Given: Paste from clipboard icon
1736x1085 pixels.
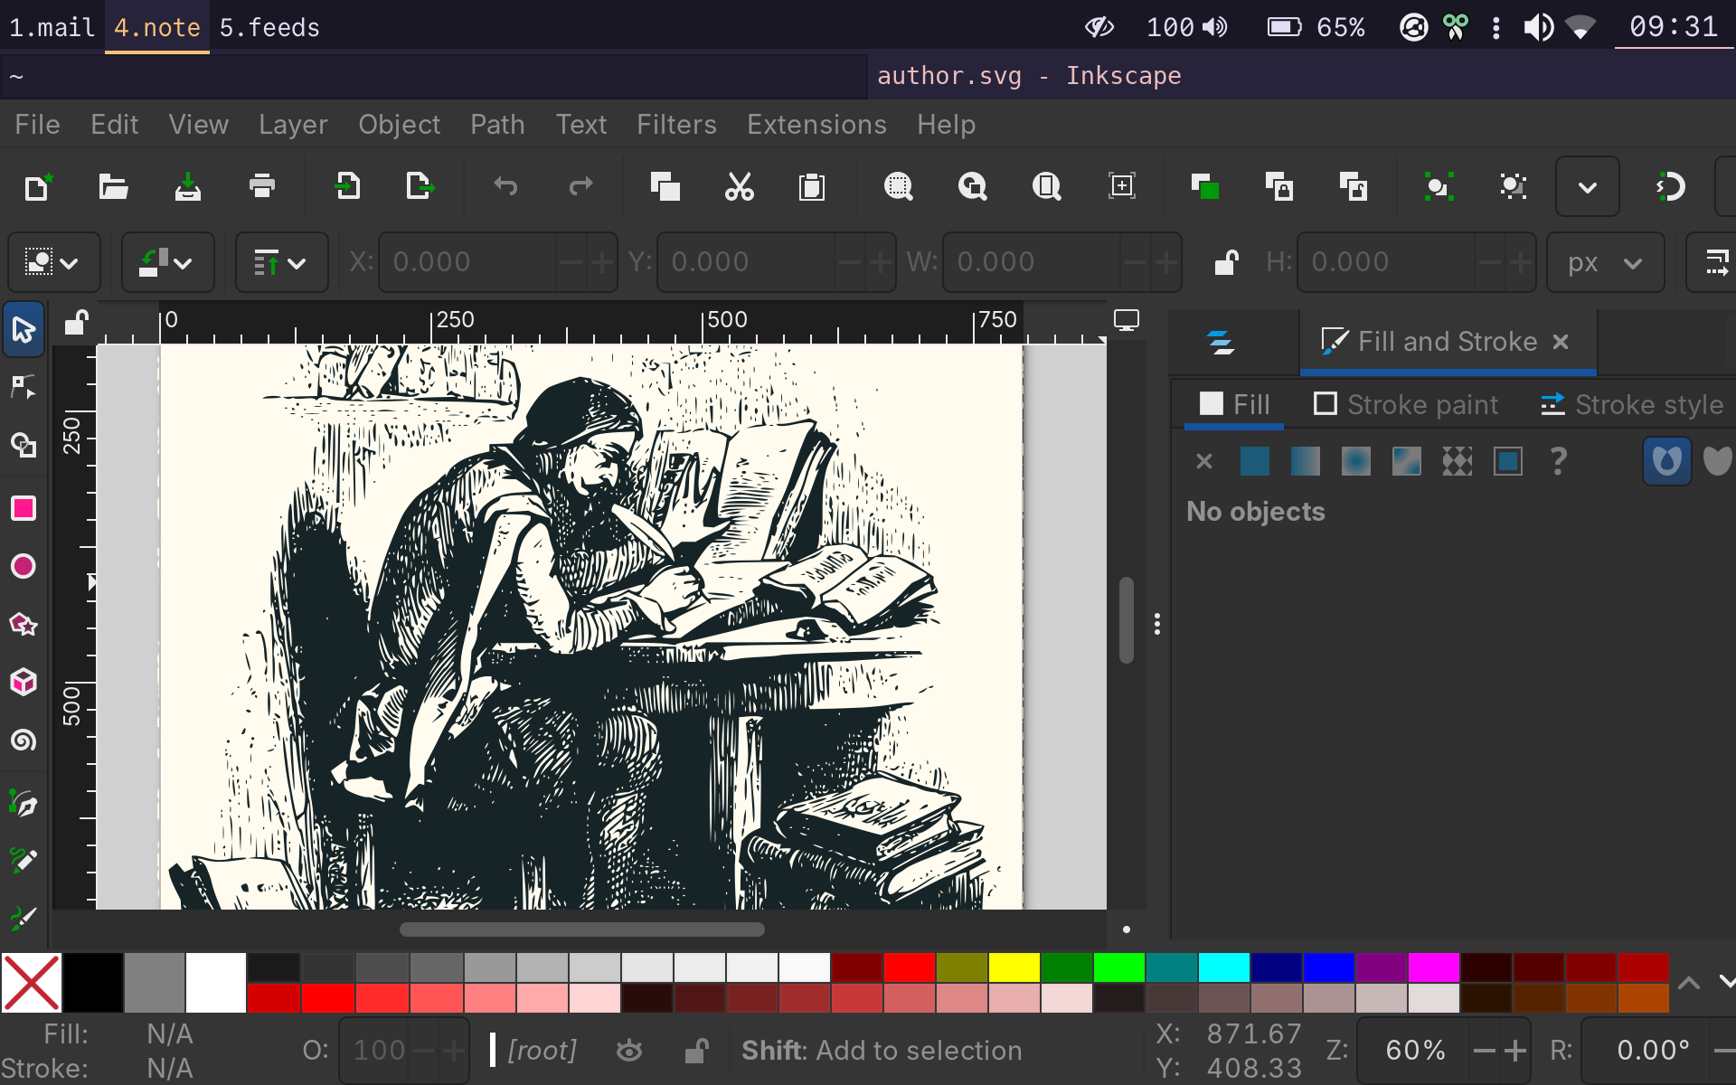Looking at the screenshot, I should (812, 187).
